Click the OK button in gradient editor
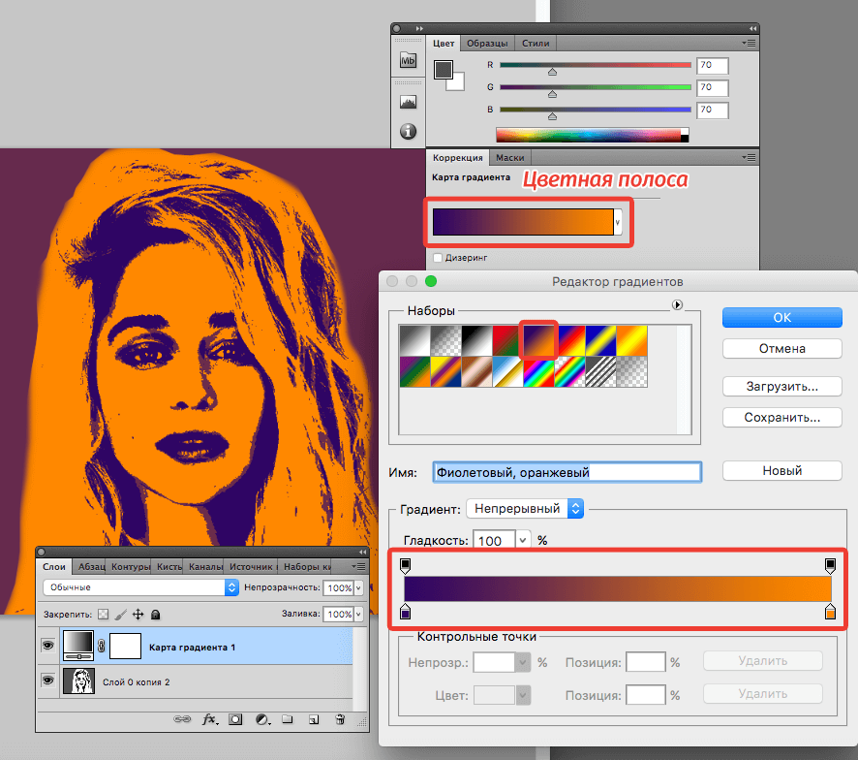858x760 pixels. pos(781,317)
